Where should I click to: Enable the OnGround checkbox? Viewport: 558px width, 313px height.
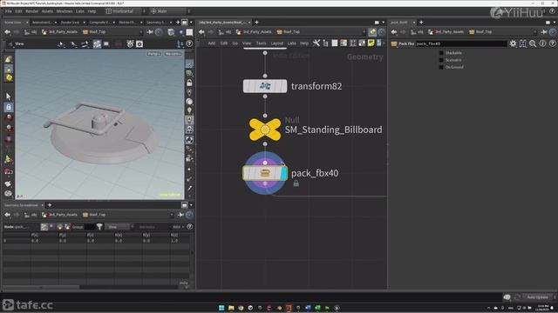tap(441, 67)
